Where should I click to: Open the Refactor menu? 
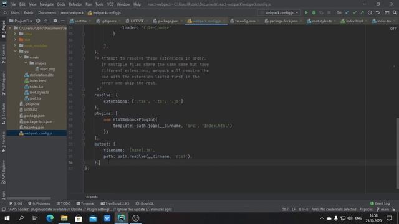tap(75, 4)
